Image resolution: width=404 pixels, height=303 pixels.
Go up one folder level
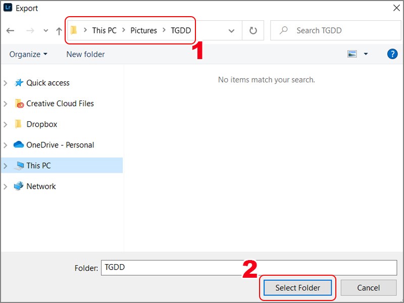59,31
